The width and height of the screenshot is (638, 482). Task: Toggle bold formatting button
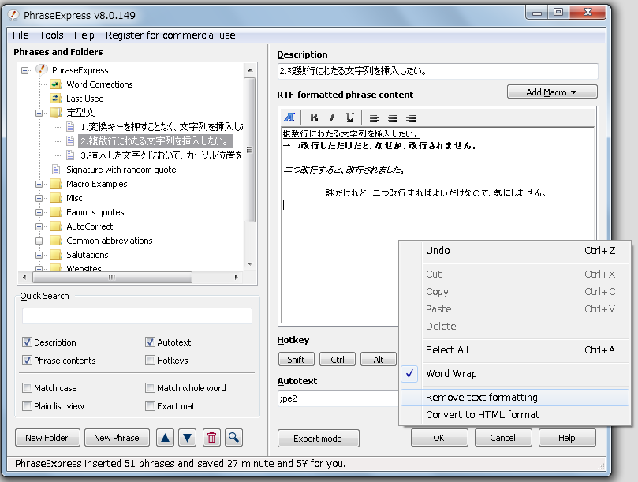[313, 118]
